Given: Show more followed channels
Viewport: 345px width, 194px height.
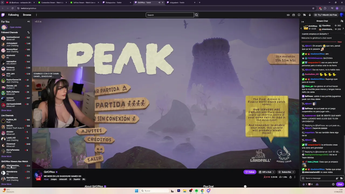Looking at the screenshot, I should [6, 110].
